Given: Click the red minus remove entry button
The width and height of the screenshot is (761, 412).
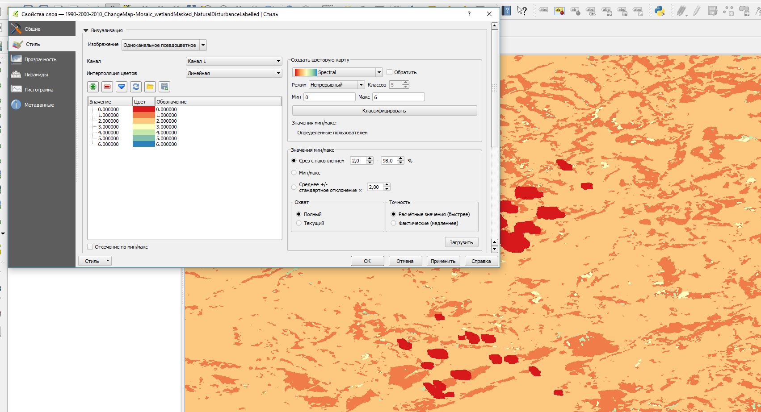Looking at the screenshot, I should pos(107,87).
